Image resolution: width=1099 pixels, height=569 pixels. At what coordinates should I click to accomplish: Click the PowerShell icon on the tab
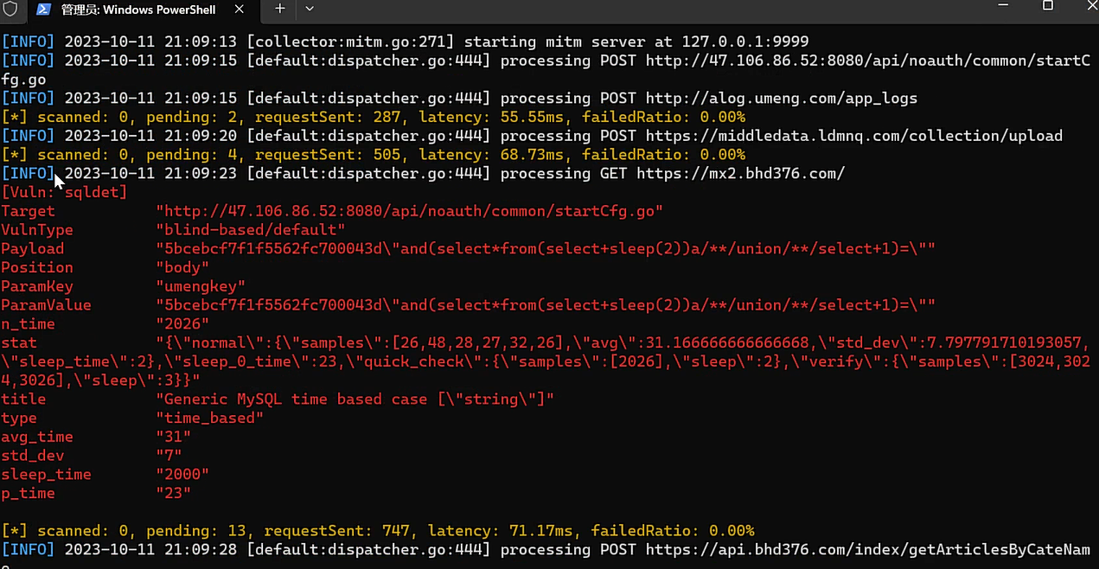(x=42, y=9)
